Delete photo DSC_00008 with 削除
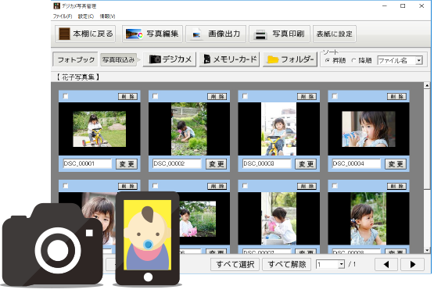Image resolution: width=434 pixels, height=293 pixels. pyautogui.click(x=396, y=186)
